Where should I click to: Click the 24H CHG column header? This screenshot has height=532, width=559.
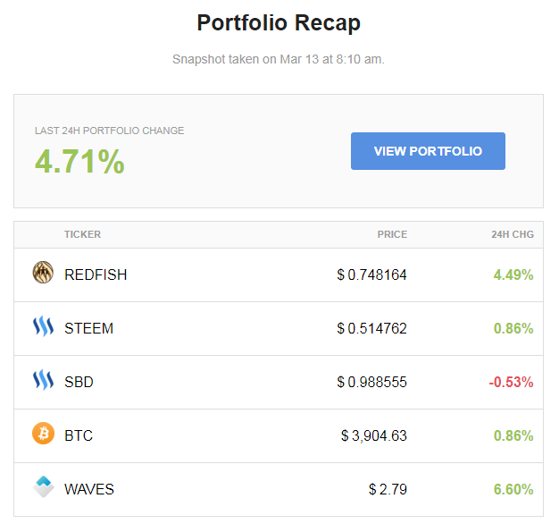coord(513,234)
